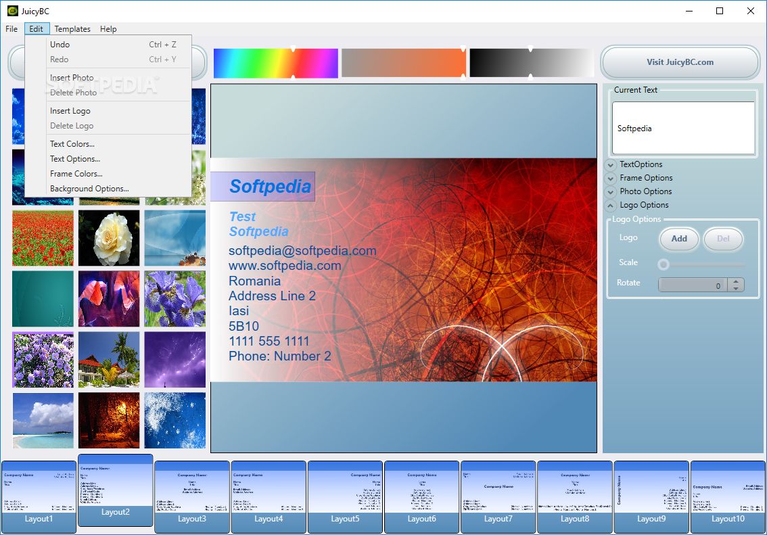Choose the orange autumn forest background

click(x=109, y=421)
